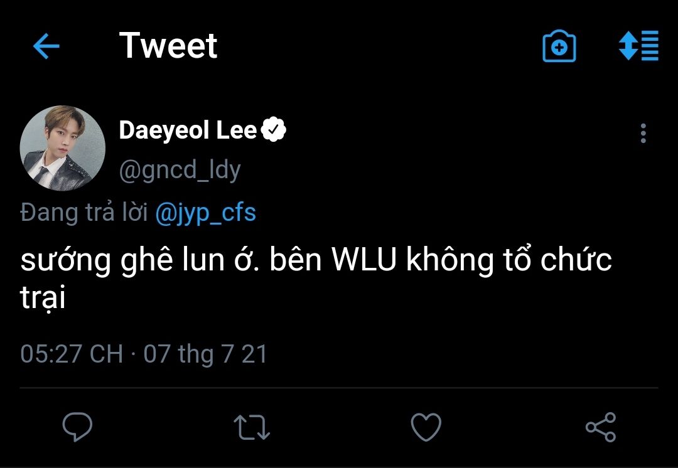This screenshot has width=678, height=468.
Task: Open the Daeyeol Lee display name
Action: coord(188,130)
